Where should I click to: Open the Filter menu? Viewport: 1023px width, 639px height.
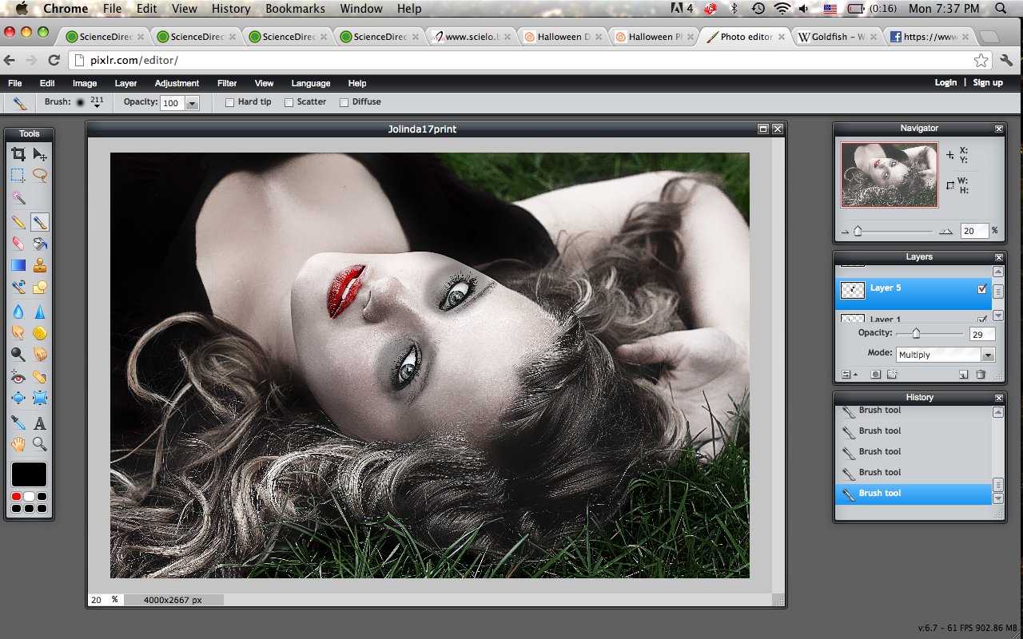click(227, 83)
